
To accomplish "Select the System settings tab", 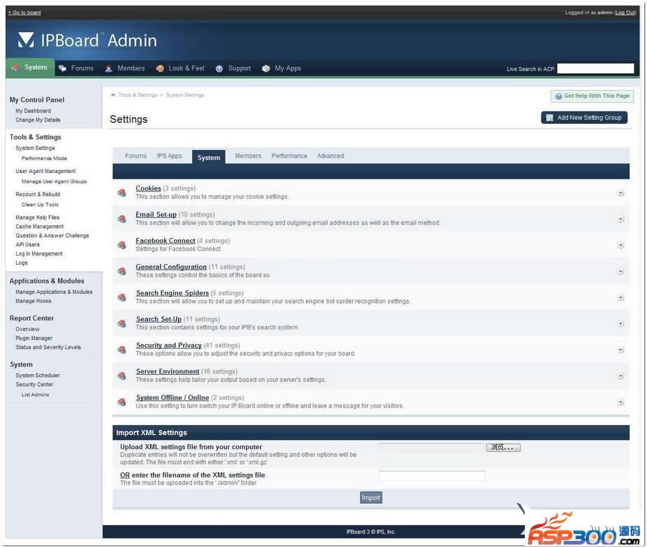I will point(209,157).
